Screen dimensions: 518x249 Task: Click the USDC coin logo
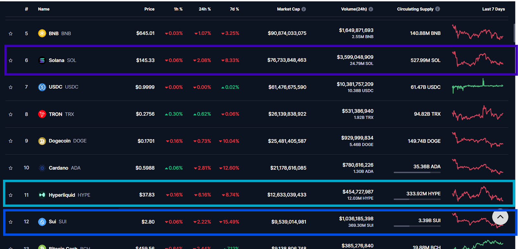[42, 87]
